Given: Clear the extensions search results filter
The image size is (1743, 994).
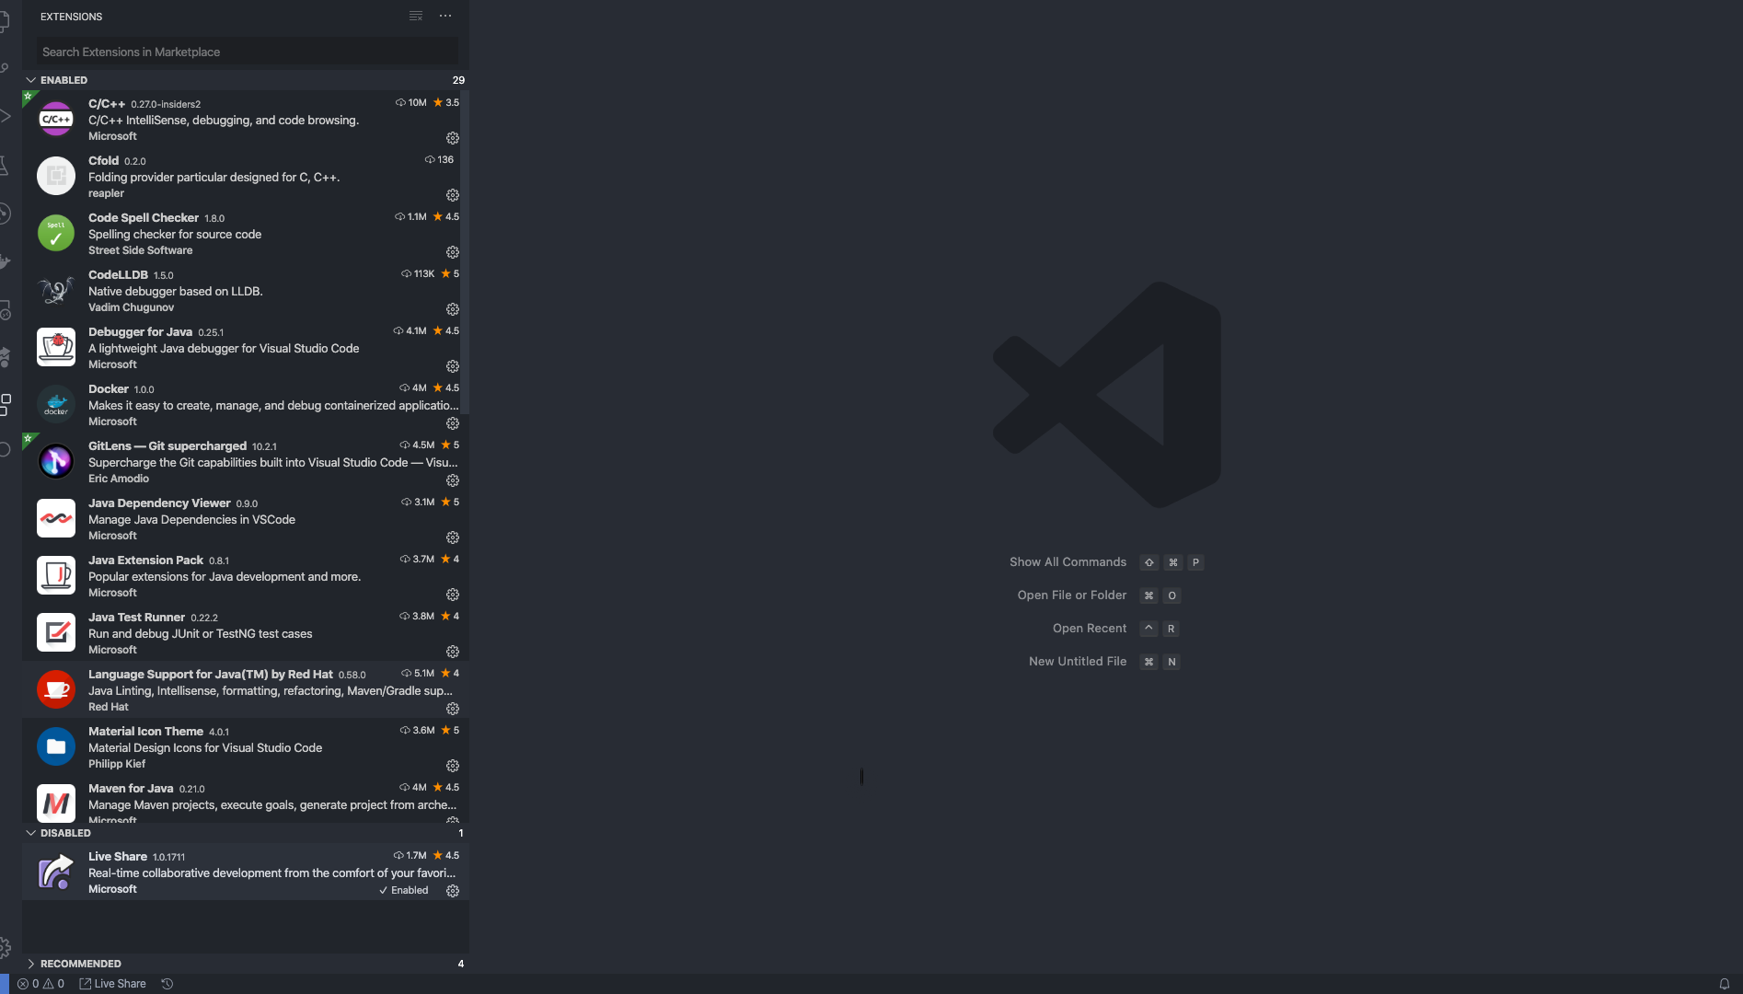Looking at the screenshot, I should point(415,16).
